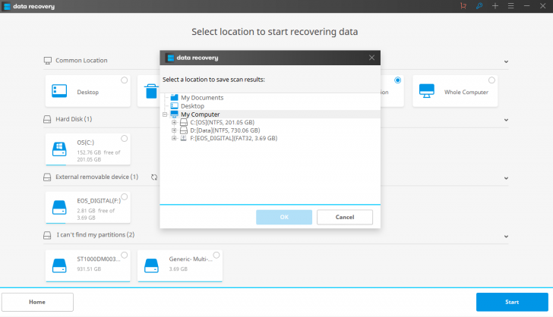Image resolution: width=553 pixels, height=317 pixels.
Task: Select My Computer in the location tree
Action: pos(200,115)
